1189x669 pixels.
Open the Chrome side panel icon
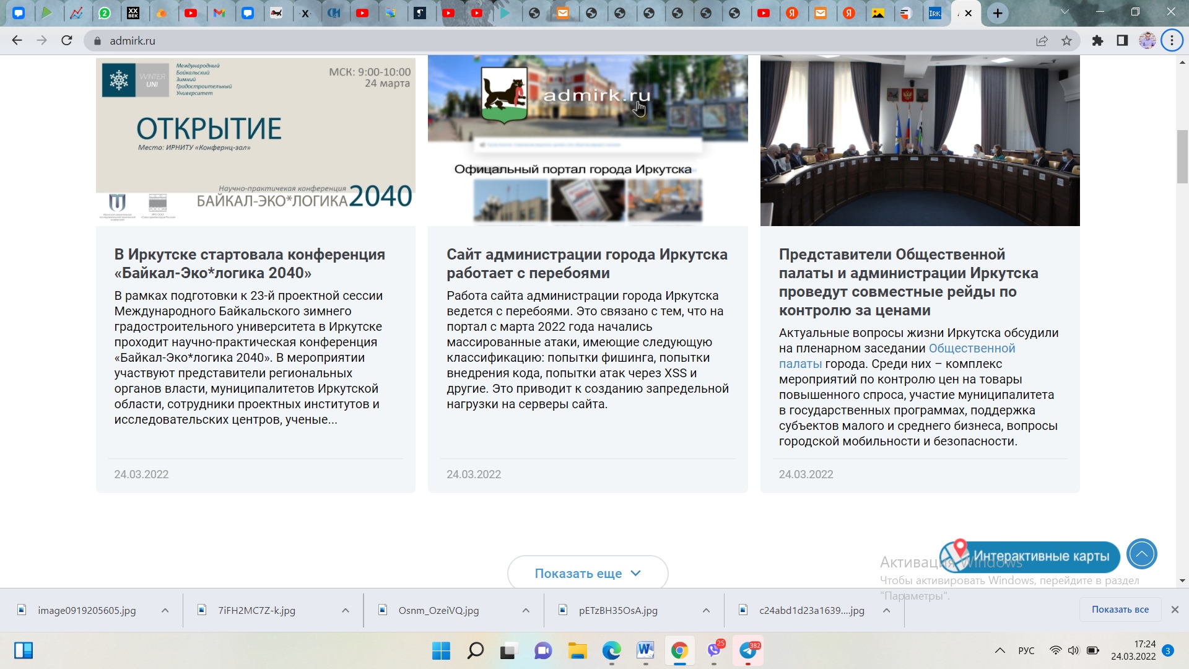[x=1122, y=41]
